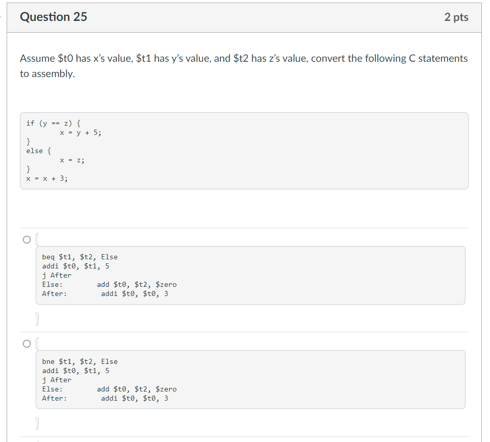Viewport: 490px width, 442px height.
Task: Click the Question 25 header
Action: pyautogui.click(x=53, y=17)
